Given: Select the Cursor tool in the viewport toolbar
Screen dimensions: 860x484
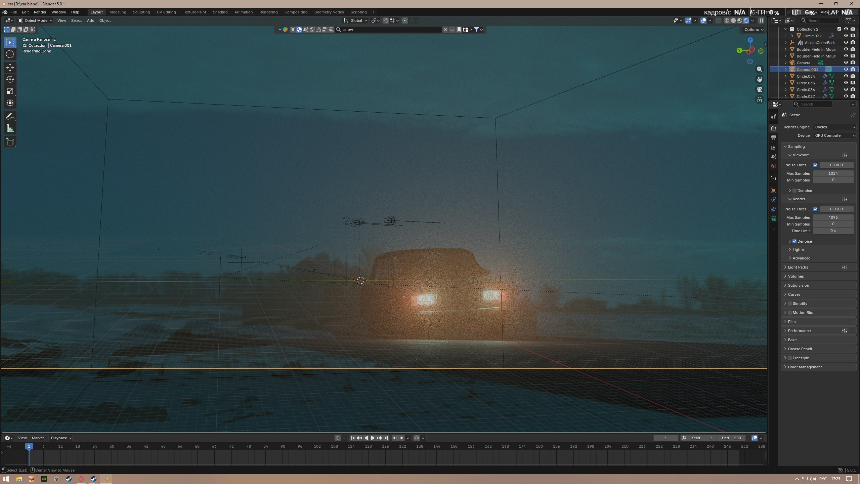Looking at the screenshot, I should (10, 54).
